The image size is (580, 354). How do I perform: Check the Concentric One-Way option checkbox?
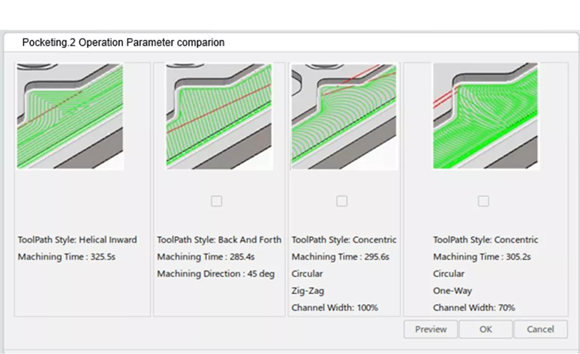pos(483,201)
